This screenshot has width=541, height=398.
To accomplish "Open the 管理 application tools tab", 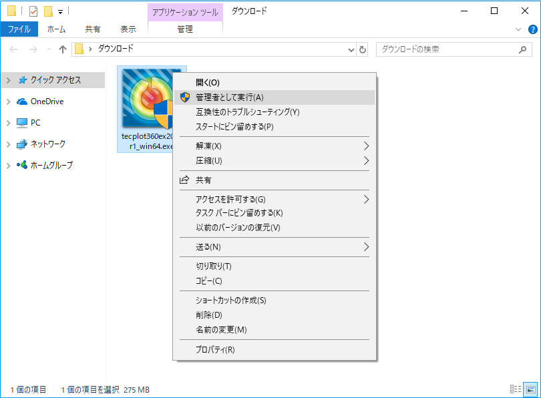I will click(x=185, y=29).
